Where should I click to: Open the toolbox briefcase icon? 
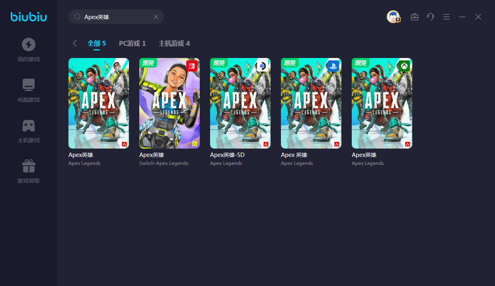coord(415,17)
